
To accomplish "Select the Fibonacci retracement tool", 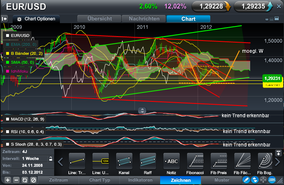I will [195, 164].
